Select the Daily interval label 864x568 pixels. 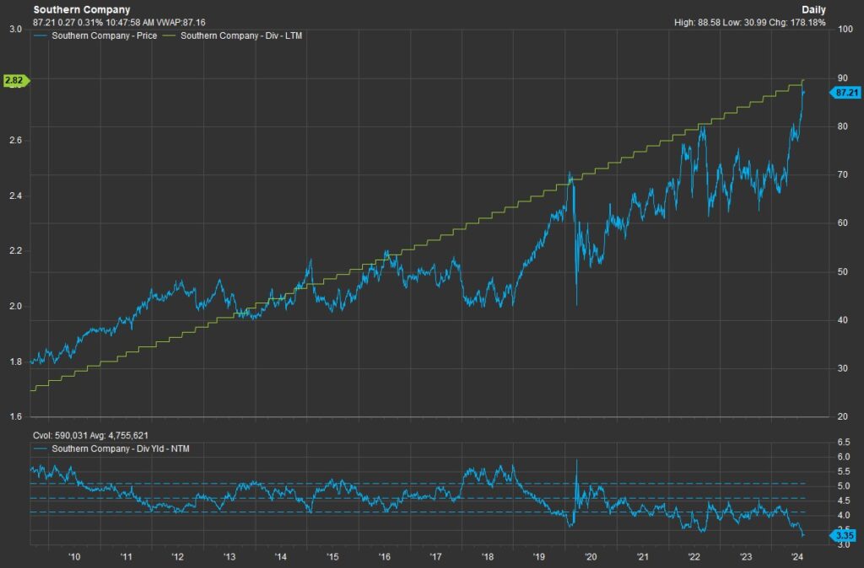[x=814, y=10]
